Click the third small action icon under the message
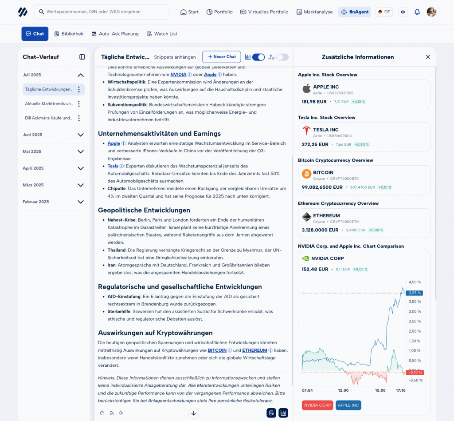The height and width of the screenshot is (421, 454). click(x=121, y=413)
